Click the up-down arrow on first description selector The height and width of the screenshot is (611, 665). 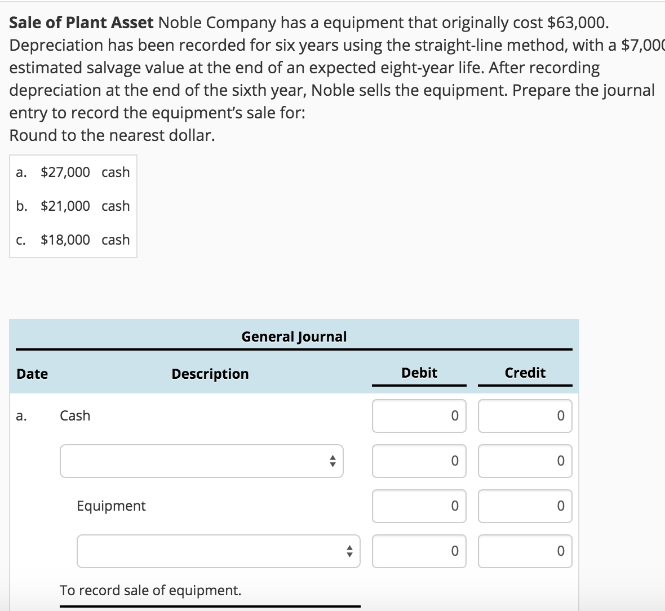tap(333, 461)
